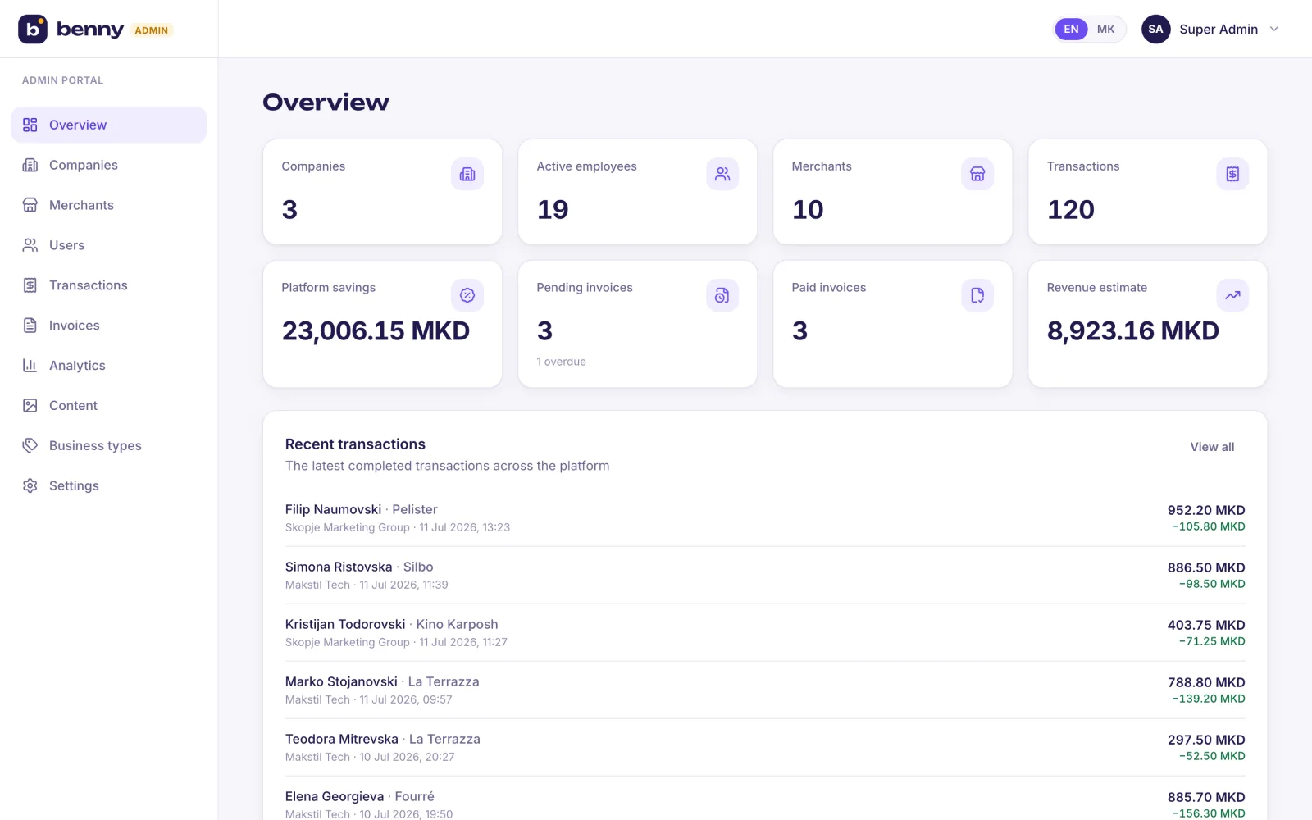
Task: Click the Transactions receipt icon in sidebar
Action: tap(30, 285)
